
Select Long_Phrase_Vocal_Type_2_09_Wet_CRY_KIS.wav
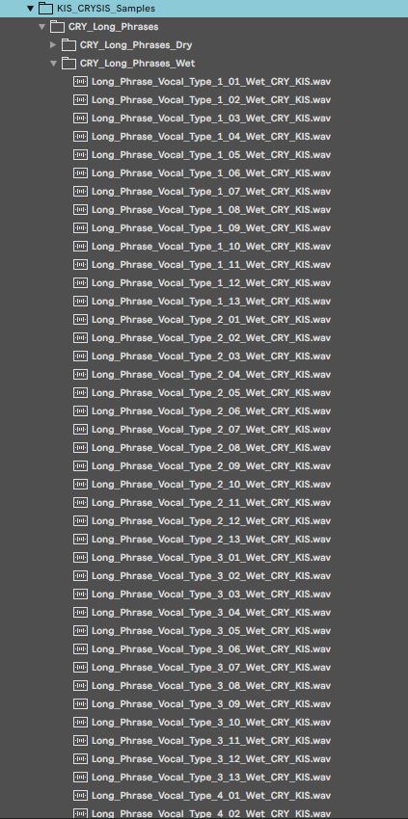[x=211, y=466]
